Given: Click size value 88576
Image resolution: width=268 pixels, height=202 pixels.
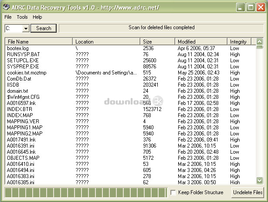Looking at the screenshot, I should [x=149, y=67].
